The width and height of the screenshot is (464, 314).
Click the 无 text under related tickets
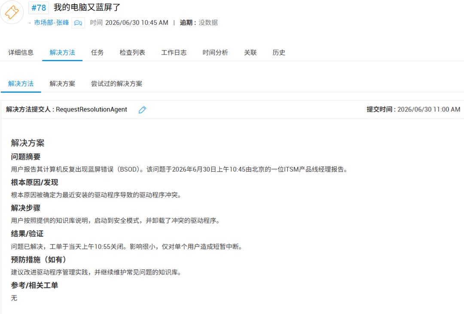coord(14,298)
